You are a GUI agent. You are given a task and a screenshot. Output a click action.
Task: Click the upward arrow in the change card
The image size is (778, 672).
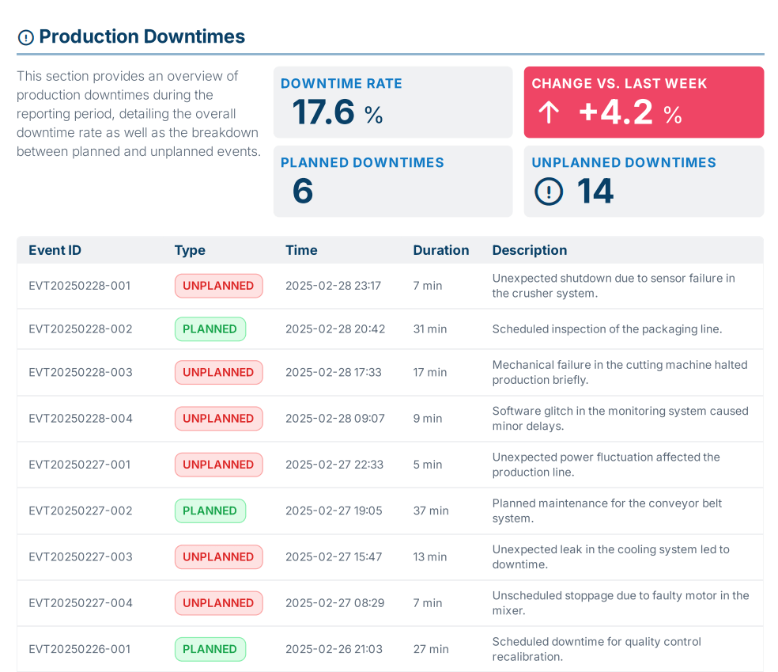pyautogui.click(x=549, y=113)
